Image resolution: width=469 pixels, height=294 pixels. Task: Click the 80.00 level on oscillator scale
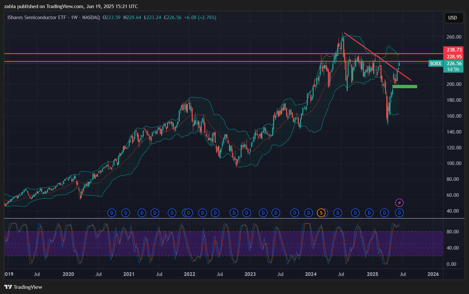452,232
